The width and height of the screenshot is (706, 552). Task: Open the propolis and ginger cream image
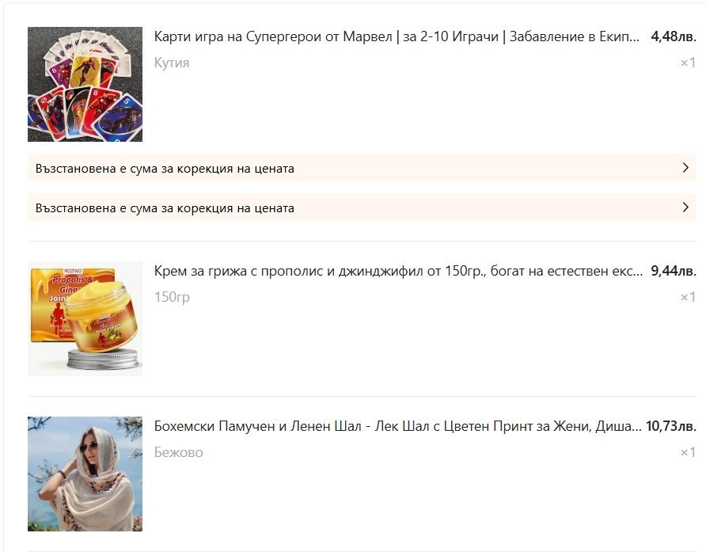pos(85,318)
